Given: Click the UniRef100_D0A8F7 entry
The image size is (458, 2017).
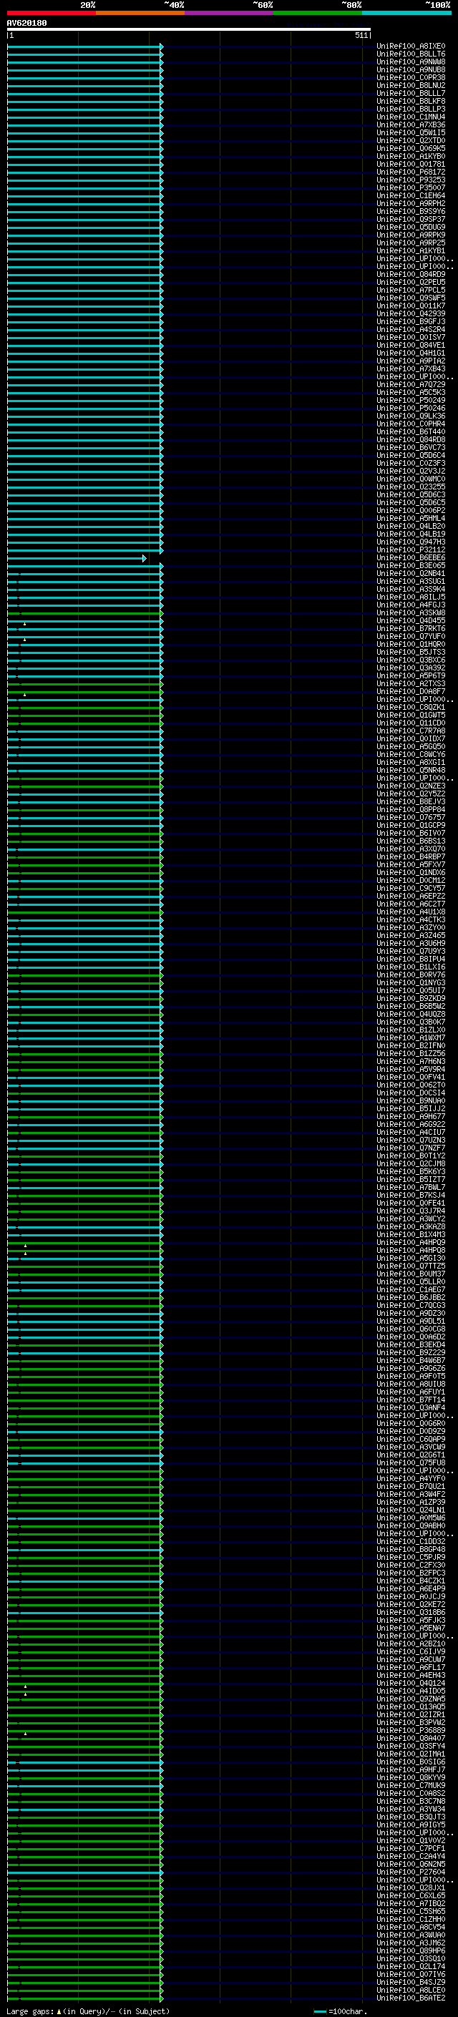Looking at the screenshot, I should [x=411, y=692].
